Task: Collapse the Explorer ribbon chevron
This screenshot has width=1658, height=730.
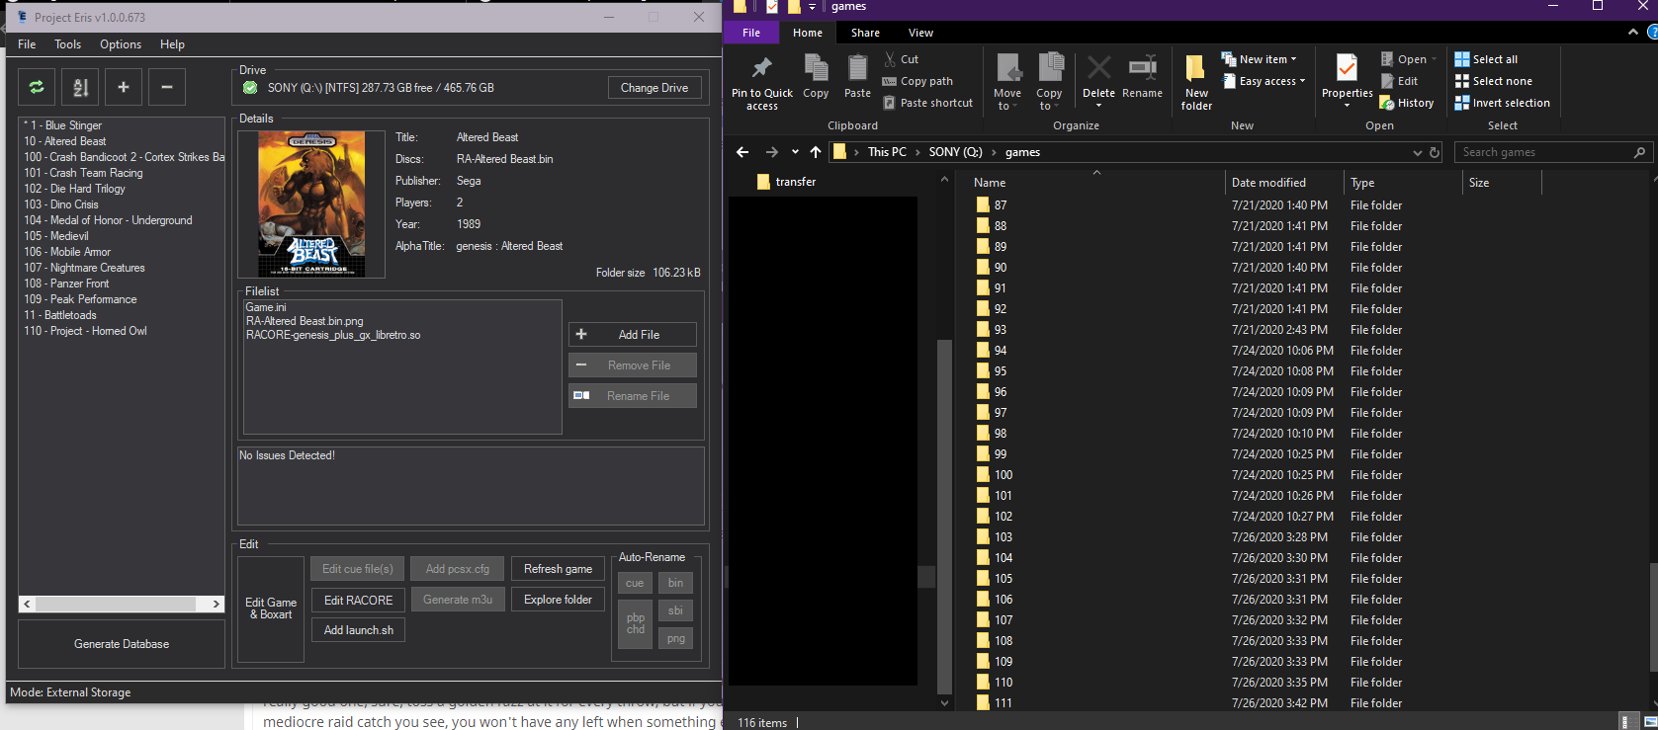Action: tap(1632, 33)
